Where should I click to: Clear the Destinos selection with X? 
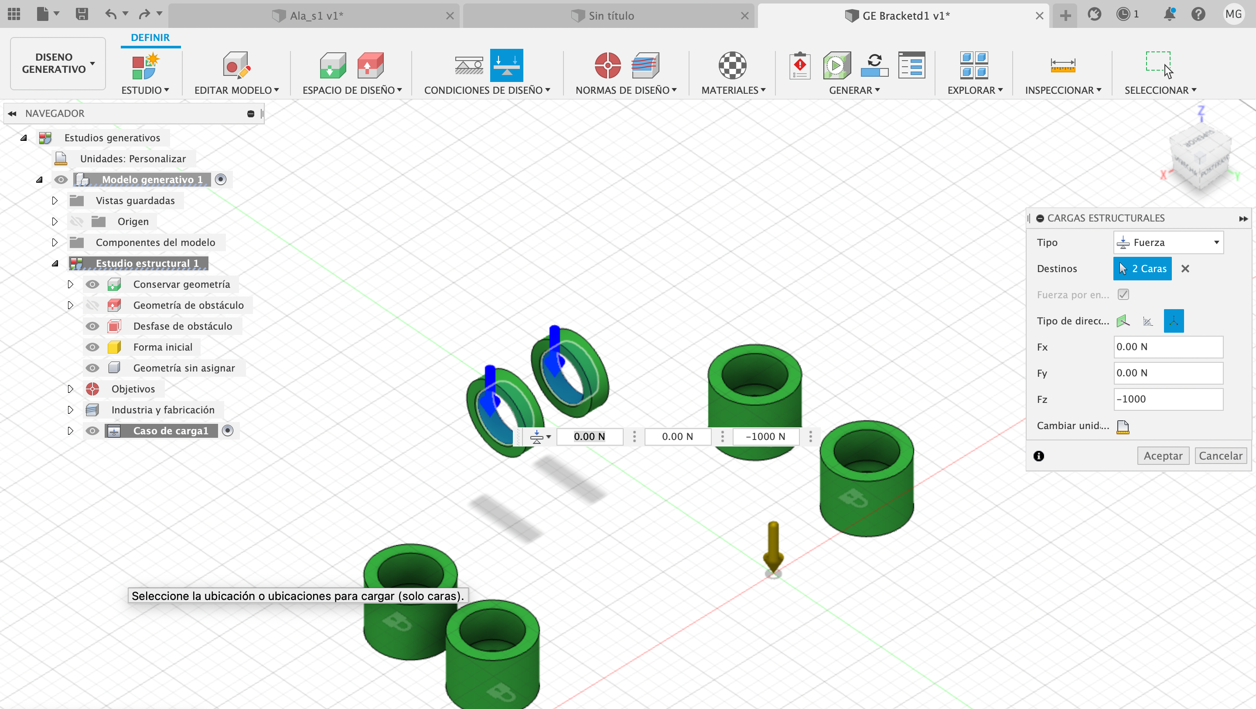pyautogui.click(x=1185, y=269)
